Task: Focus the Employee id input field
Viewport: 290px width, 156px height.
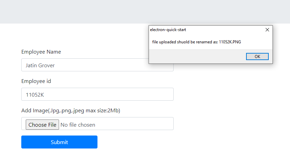Action: (x=97, y=94)
